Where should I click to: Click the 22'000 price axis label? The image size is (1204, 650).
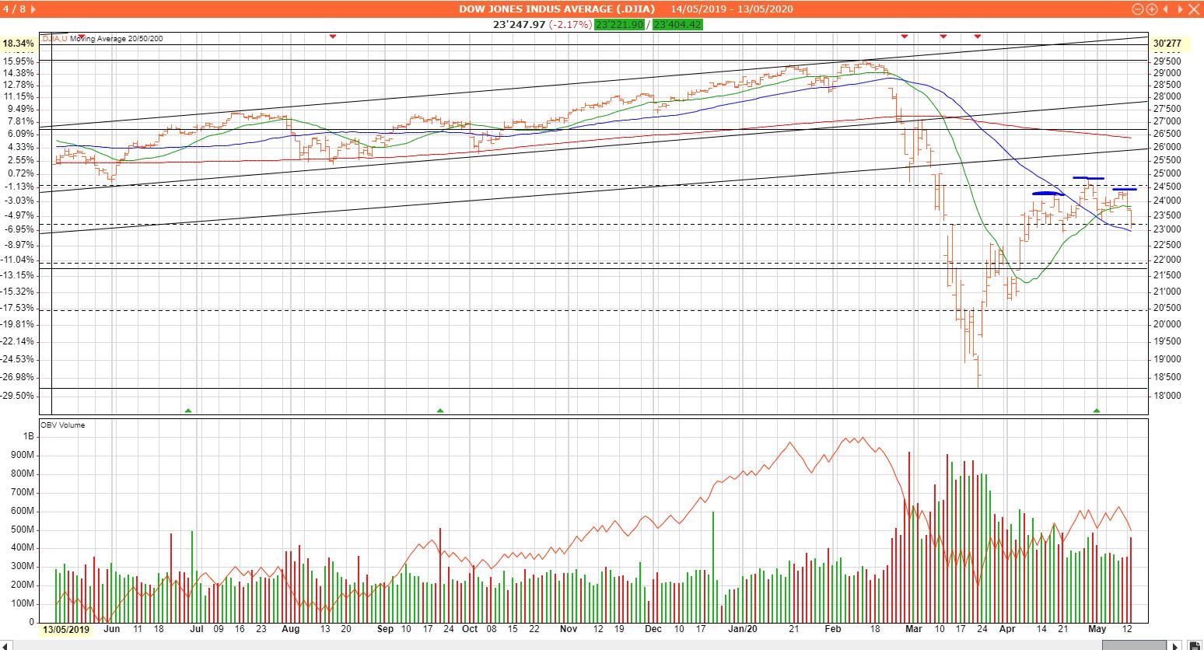(x=1167, y=260)
